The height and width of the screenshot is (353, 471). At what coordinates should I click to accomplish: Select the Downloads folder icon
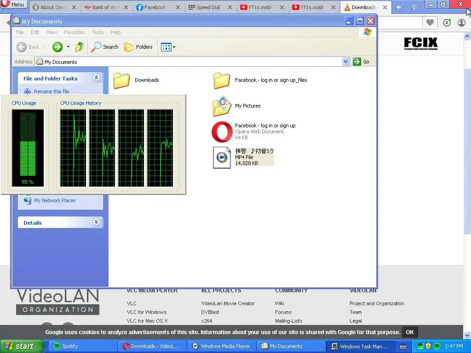[121, 80]
